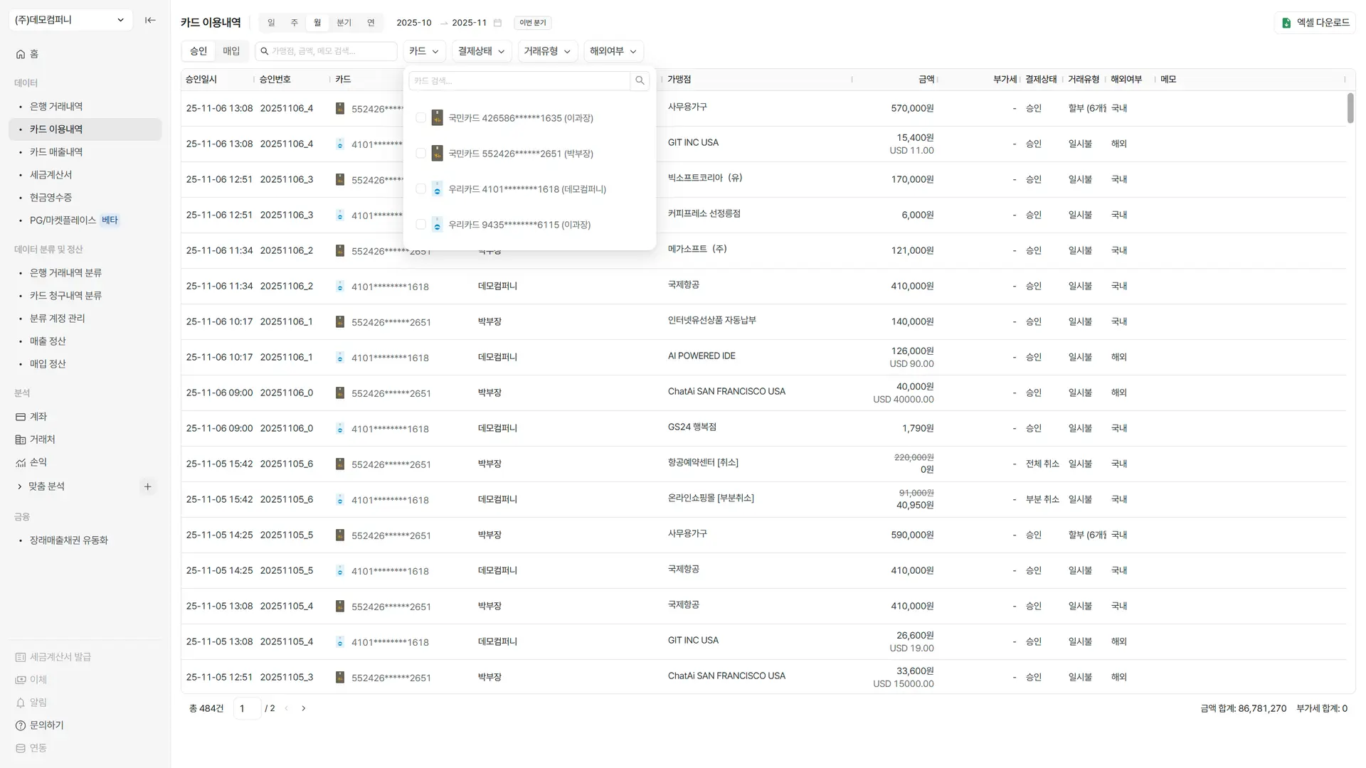Click the calendar icon next to the date range
The image size is (1366, 768).
(497, 23)
